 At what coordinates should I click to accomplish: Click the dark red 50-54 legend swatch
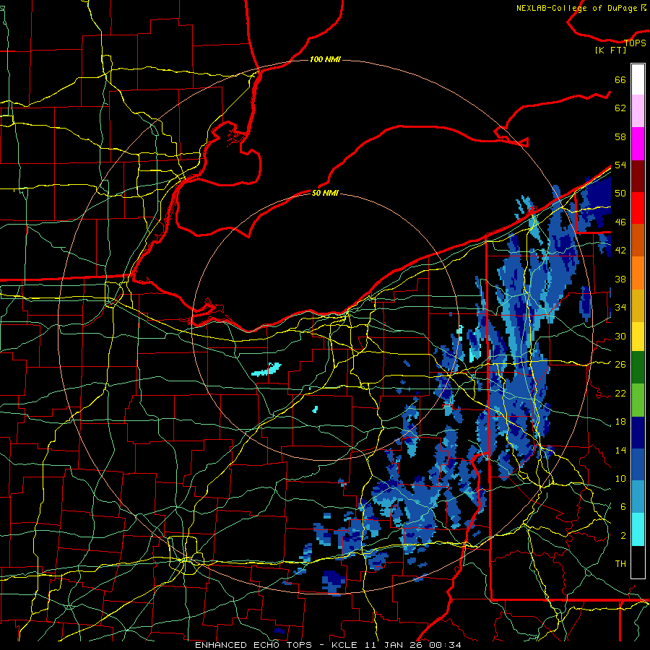tap(638, 176)
